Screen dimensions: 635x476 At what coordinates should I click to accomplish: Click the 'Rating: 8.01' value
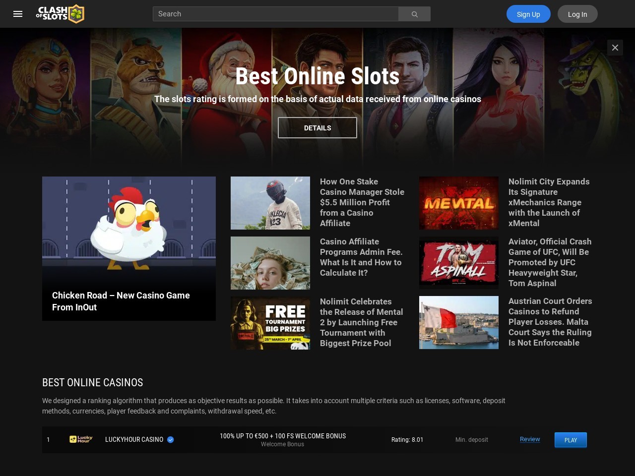(407, 440)
